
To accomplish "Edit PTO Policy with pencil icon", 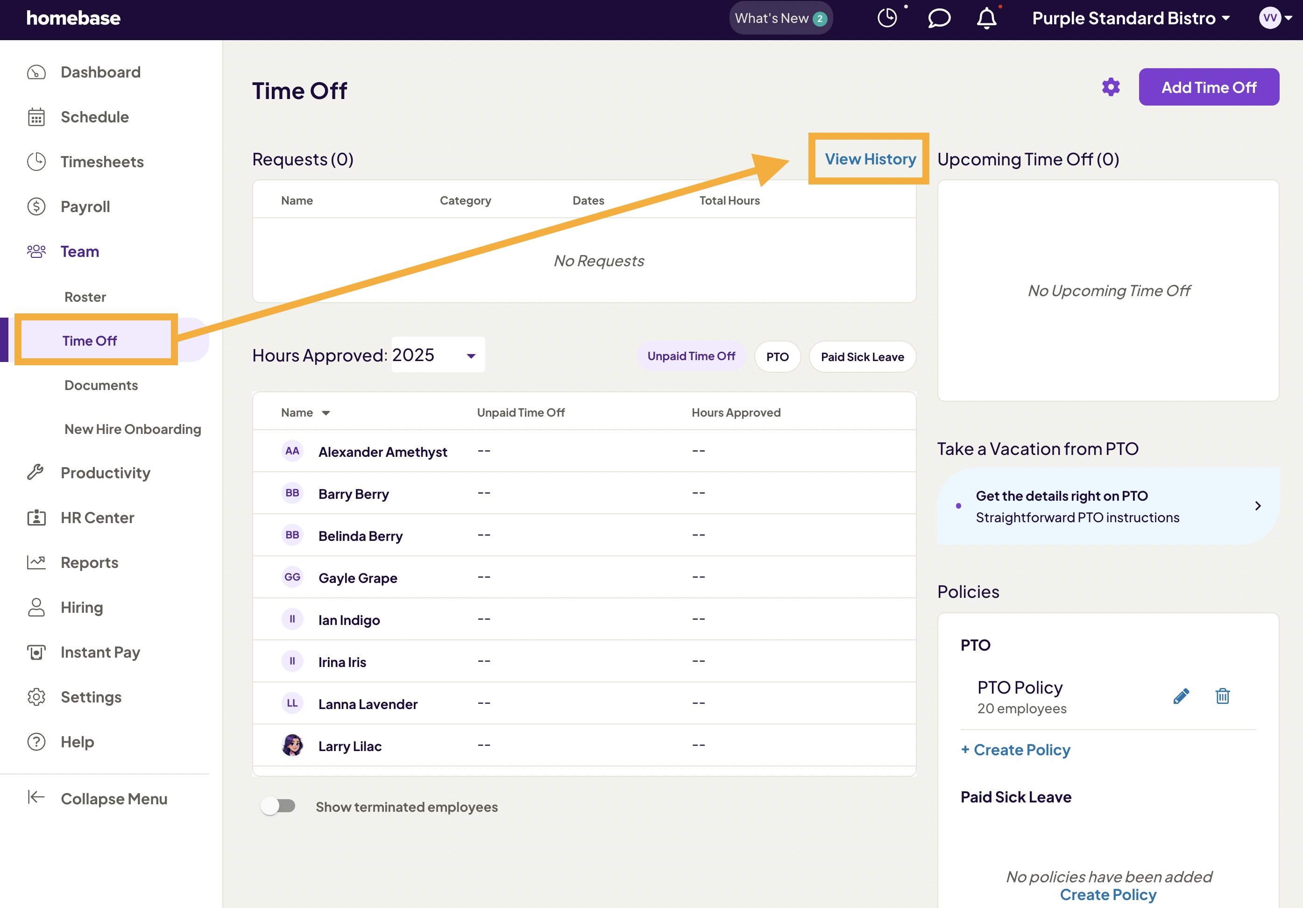I will (x=1181, y=696).
